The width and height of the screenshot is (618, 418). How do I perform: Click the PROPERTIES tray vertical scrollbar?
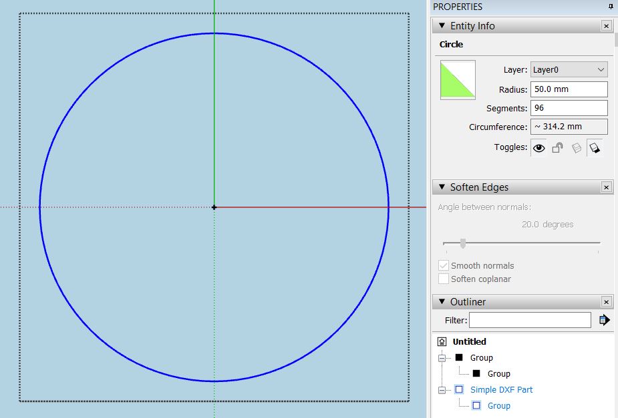615,39
